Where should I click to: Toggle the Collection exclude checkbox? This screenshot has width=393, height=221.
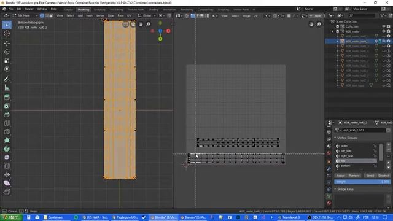tap(337, 26)
